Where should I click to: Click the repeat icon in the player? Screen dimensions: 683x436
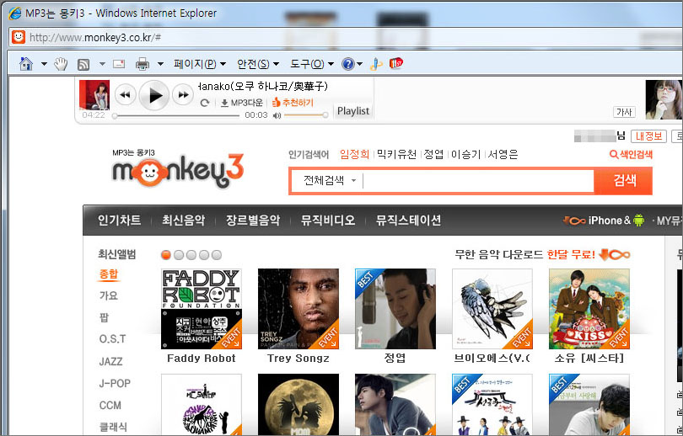coord(205,103)
